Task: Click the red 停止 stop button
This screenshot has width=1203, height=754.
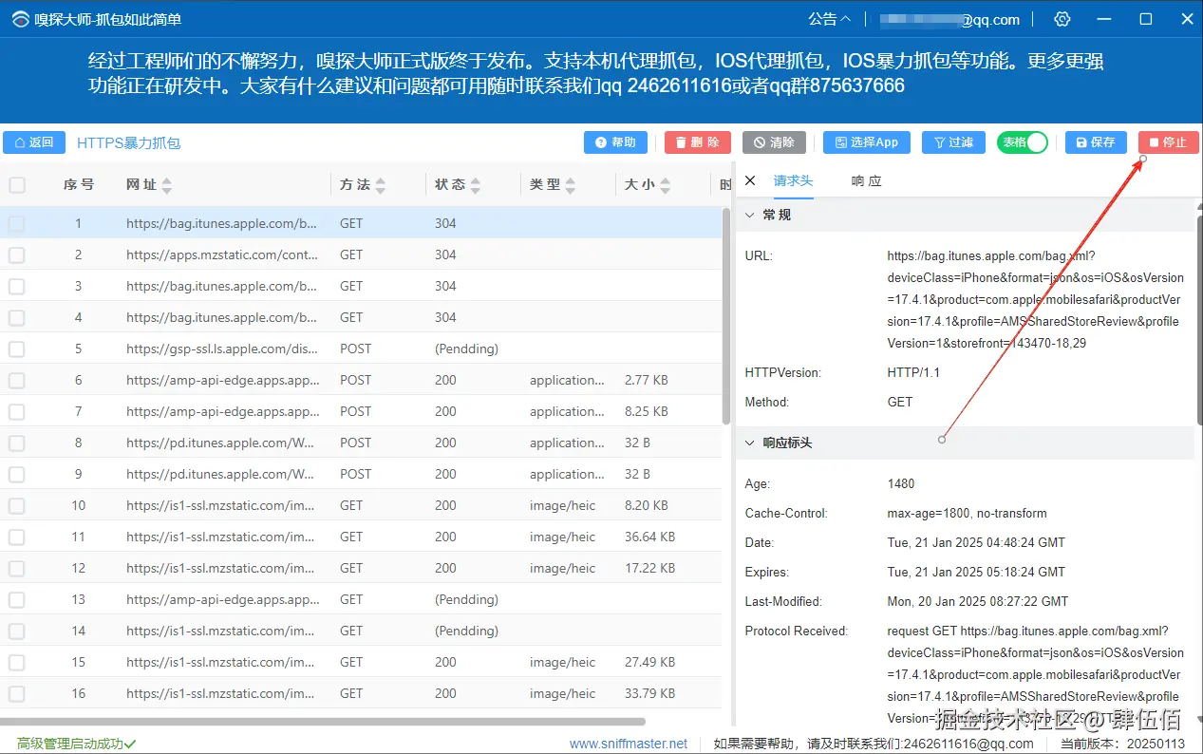Action: [x=1168, y=142]
